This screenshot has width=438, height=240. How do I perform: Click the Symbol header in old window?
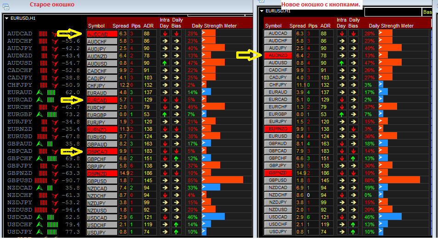tap(97, 26)
